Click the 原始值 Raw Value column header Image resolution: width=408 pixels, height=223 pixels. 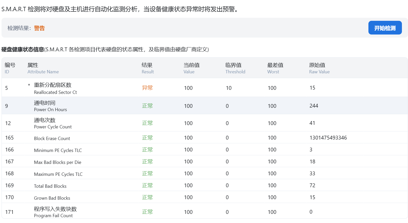tap(319, 68)
